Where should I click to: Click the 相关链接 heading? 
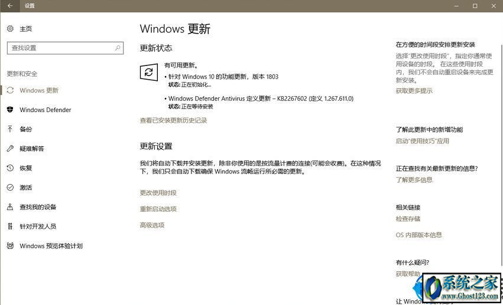(408, 208)
